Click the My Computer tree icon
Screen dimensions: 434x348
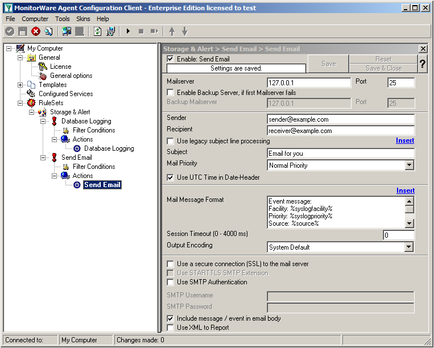click(x=20, y=48)
